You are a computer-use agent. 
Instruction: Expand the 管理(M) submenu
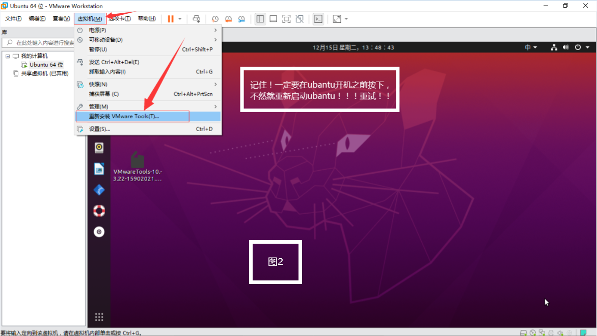[x=148, y=106]
